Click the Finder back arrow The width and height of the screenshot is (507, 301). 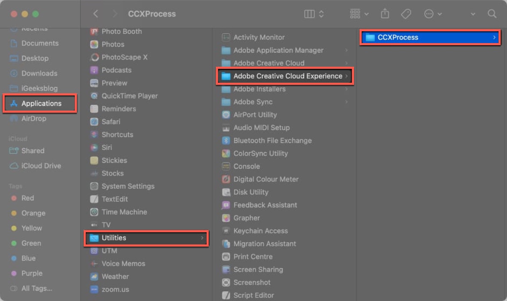[95, 14]
